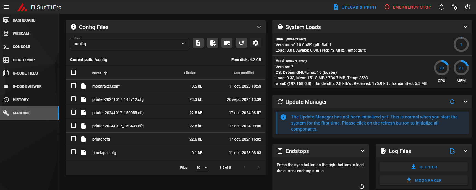Refresh the config file list

pyautogui.click(x=241, y=43)
